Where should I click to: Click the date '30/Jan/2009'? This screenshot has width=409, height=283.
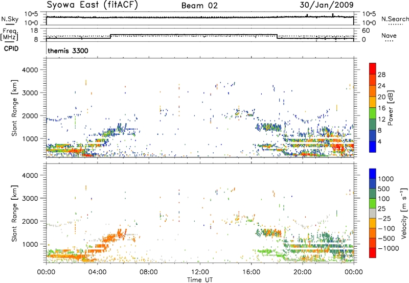coord(327,5)
